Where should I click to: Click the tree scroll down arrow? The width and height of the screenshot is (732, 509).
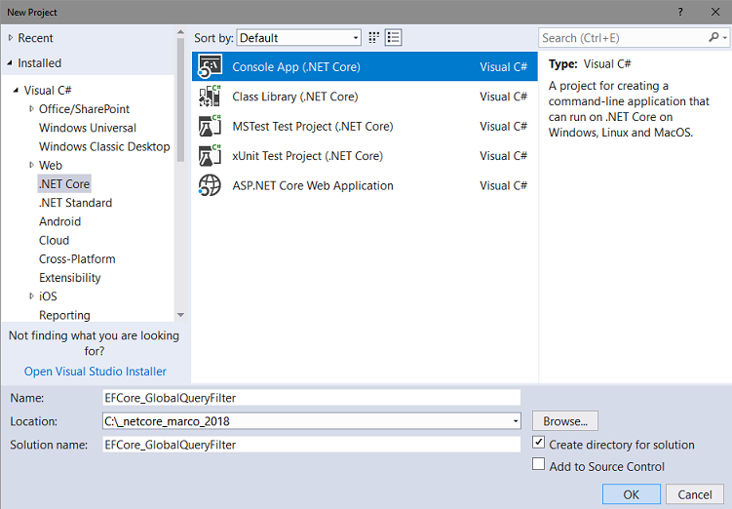coord(180,315)
